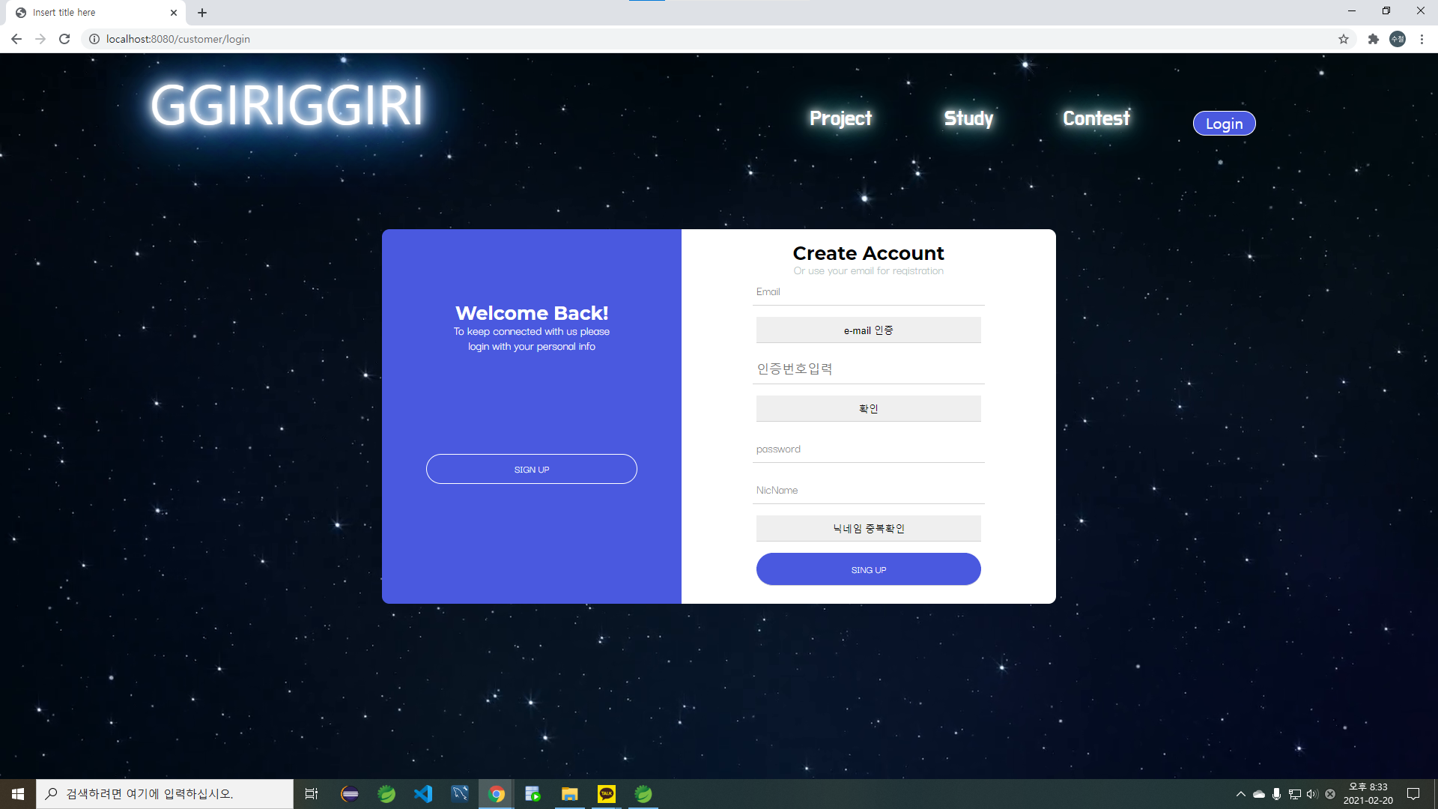Focus the Email input field
Image resolution: width=1438 pixels, height=809 pixels.
click(869, 292)
